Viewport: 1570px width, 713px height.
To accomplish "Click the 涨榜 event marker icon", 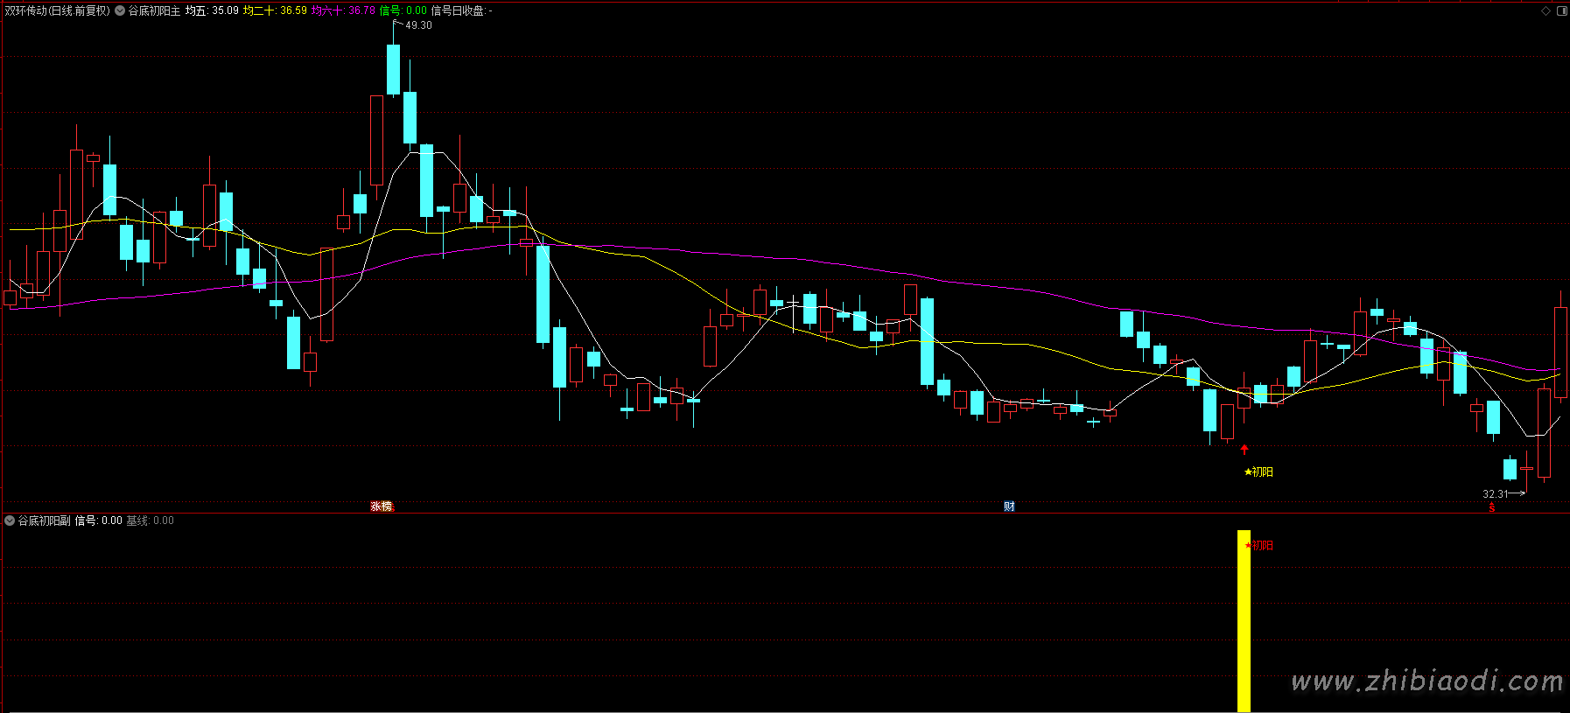I will tap(382, 507).
